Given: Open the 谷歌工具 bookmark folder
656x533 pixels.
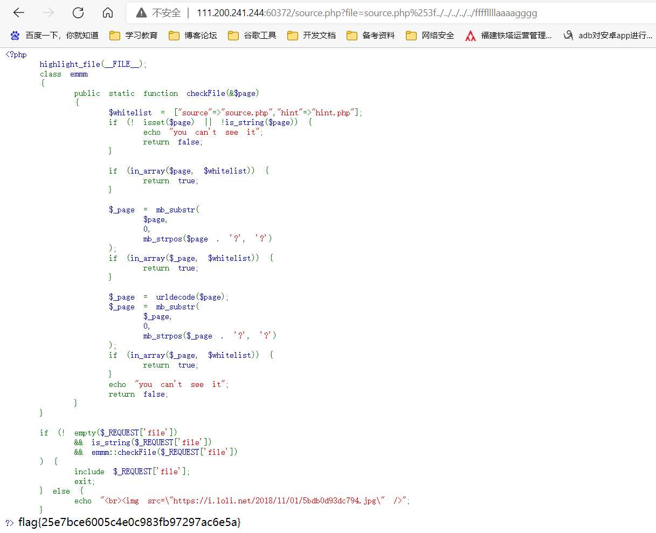Looking at the screenshot, I should pyautogui.click(x=252, y=36).
